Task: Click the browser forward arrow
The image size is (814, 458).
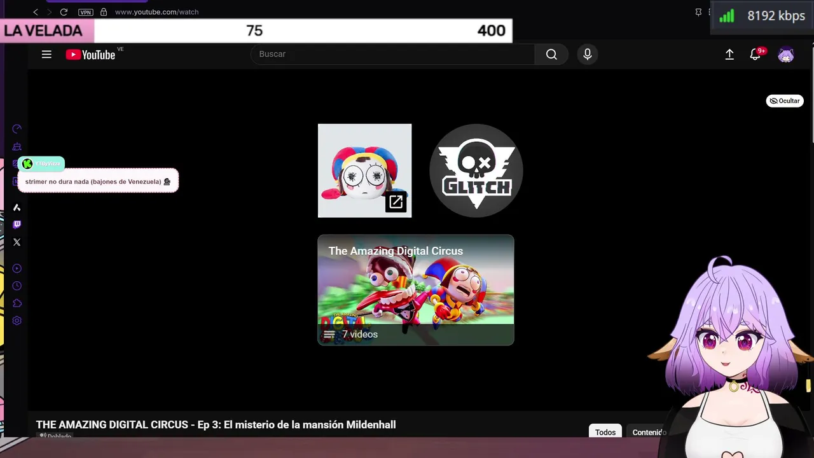Action: [49, 12]
